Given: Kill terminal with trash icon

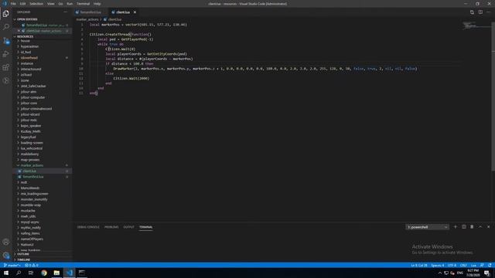Looking at the screenshot, I should [x=472, y=226].
